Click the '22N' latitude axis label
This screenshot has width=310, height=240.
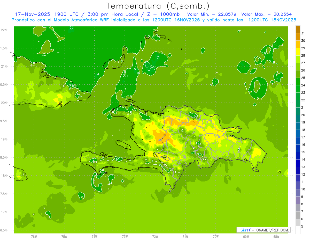pyautogui.click(x=4, y=30)
